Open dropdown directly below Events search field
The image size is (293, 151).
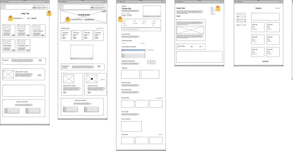tap(241, 16)
